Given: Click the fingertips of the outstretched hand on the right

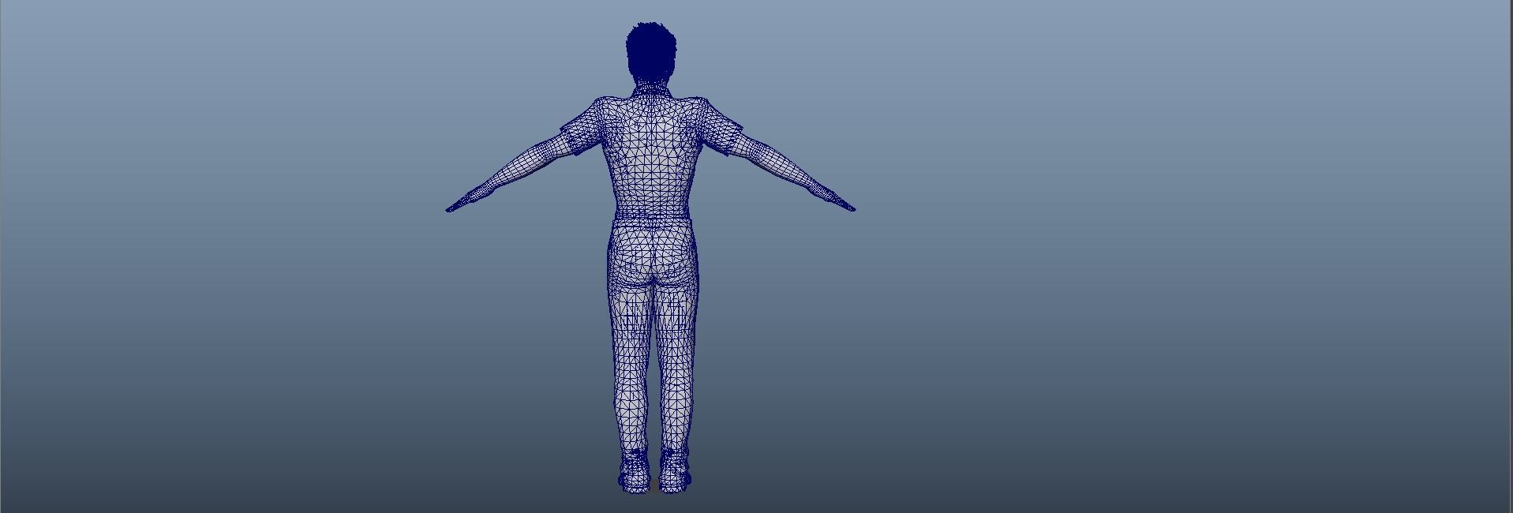Looking at the screenshot, I should coord(849,208).
